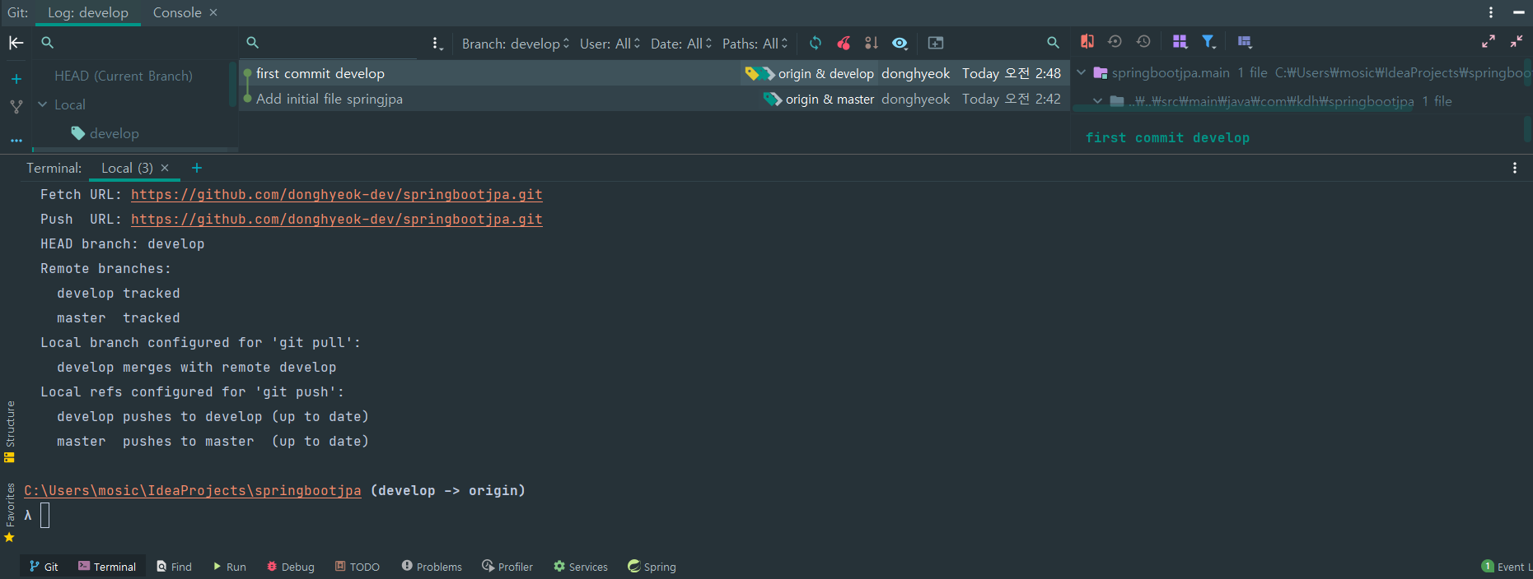
Task: Open the changes filter options
Action: [1208, 41]
